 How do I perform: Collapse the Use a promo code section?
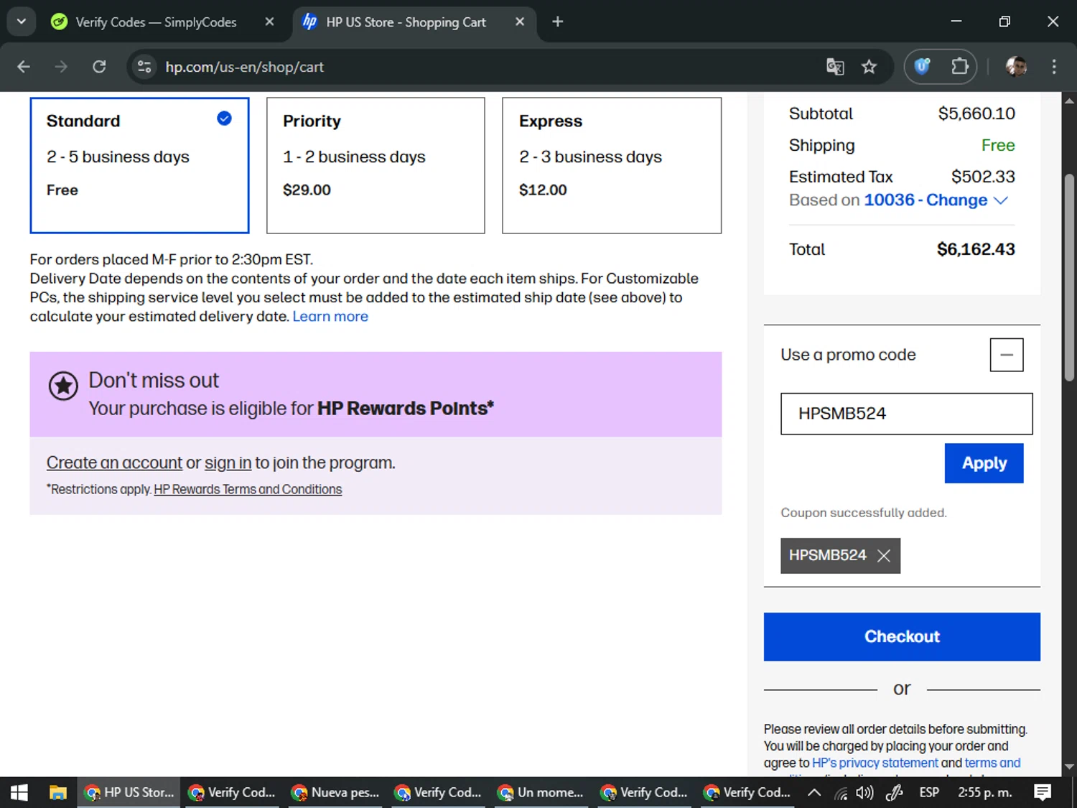[x=1007, y=355]
